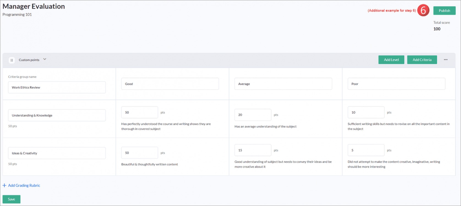This screenshot has height=206, width=461.
Task: Click the 10 pts Poor score field
Action: [366, 112]
